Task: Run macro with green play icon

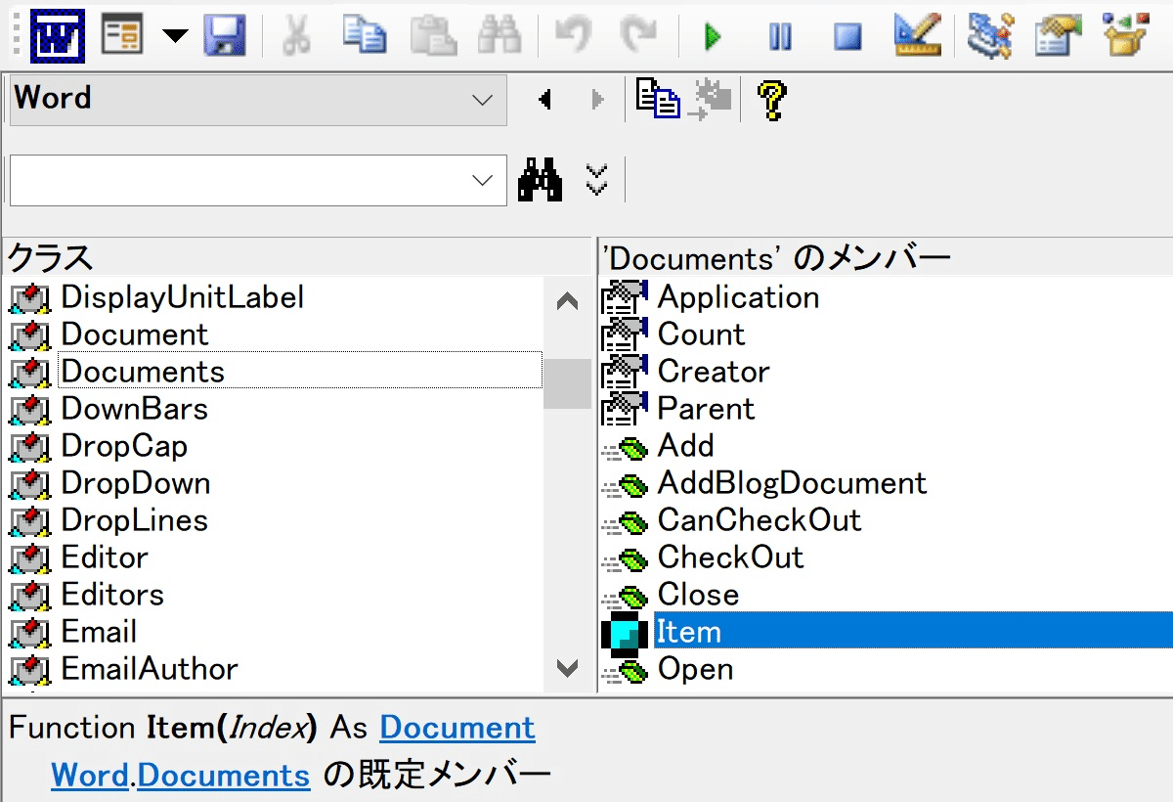Action: 713,37
